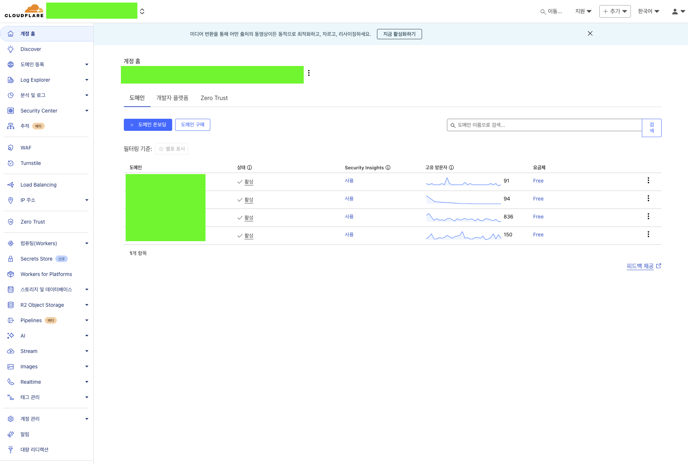688x464 pixels.
Task: Click the Security Insights info icon
Action: pyautogui.click(x=388, y=167)
